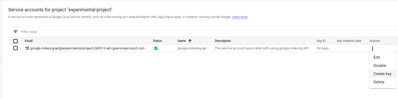Viewport: 398px width, 99px height.
Task: Select Create key in the menu
Action: pyautogui.click(x=382, y=74)
